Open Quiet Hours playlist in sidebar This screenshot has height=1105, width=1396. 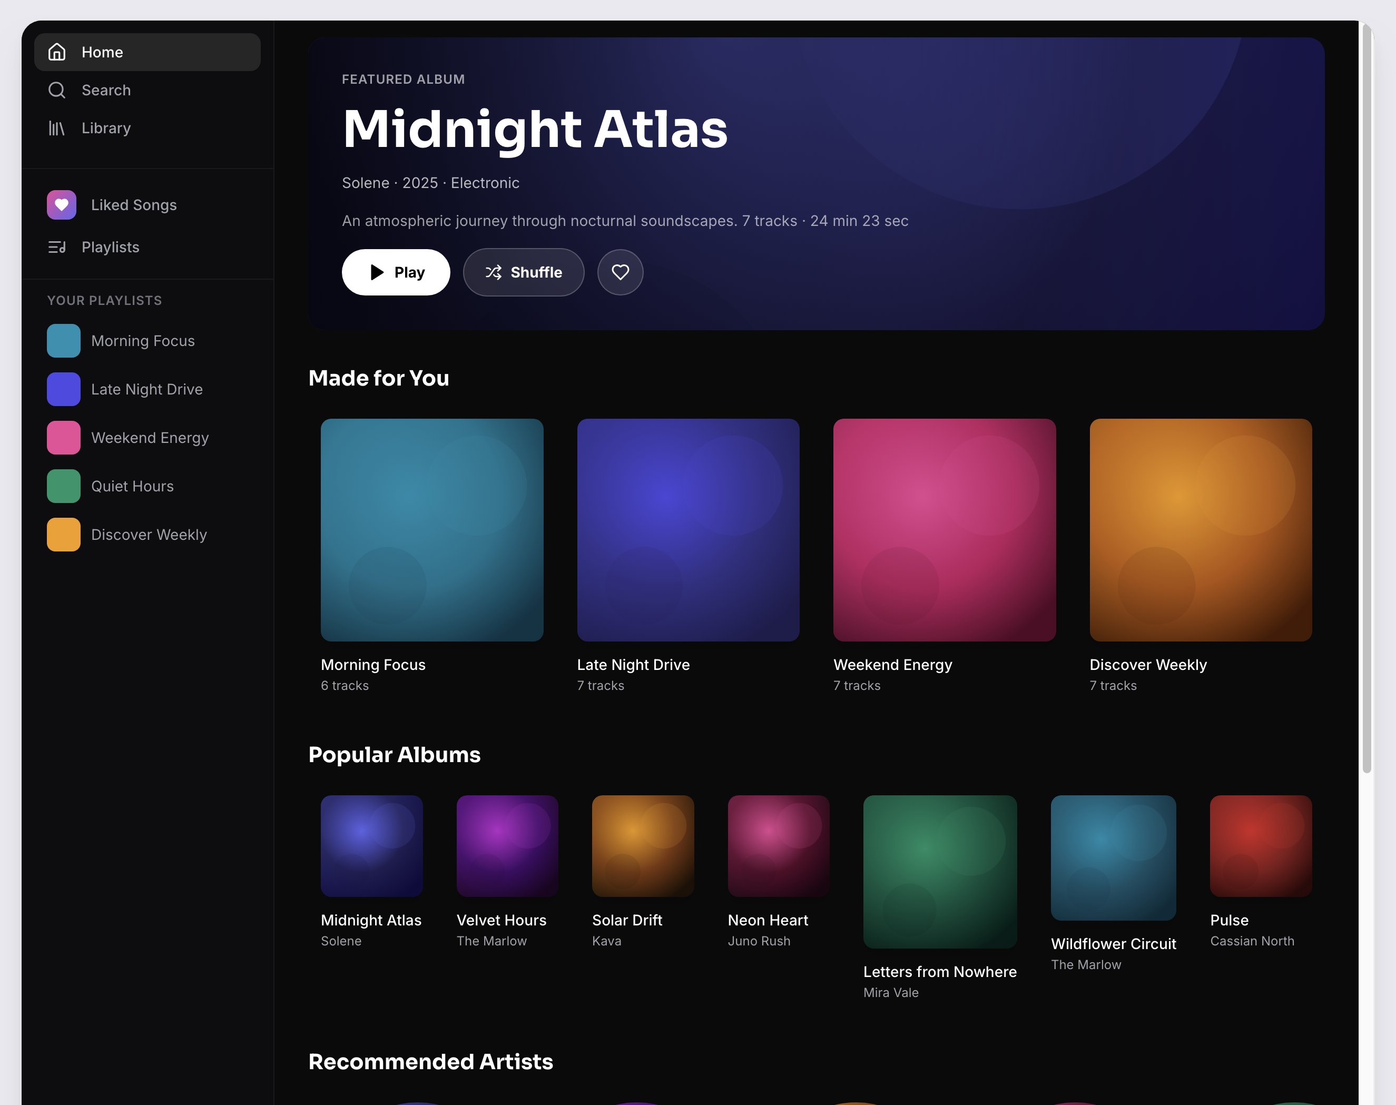coord(147,487)
